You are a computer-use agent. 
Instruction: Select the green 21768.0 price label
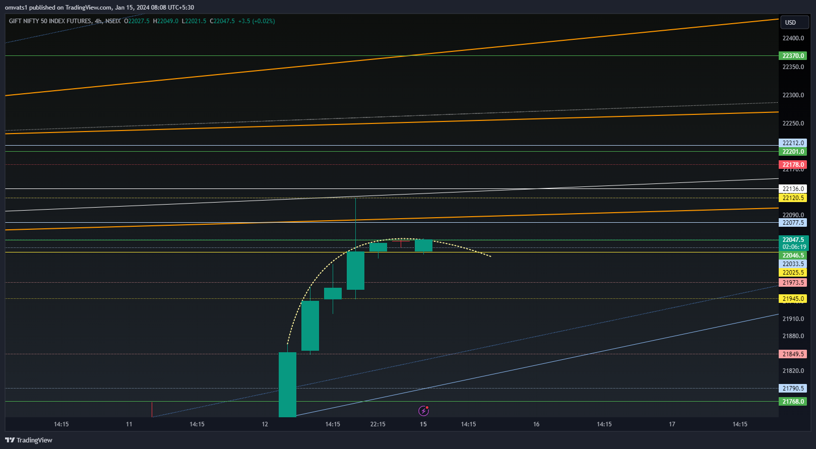(x=793, y=402)
